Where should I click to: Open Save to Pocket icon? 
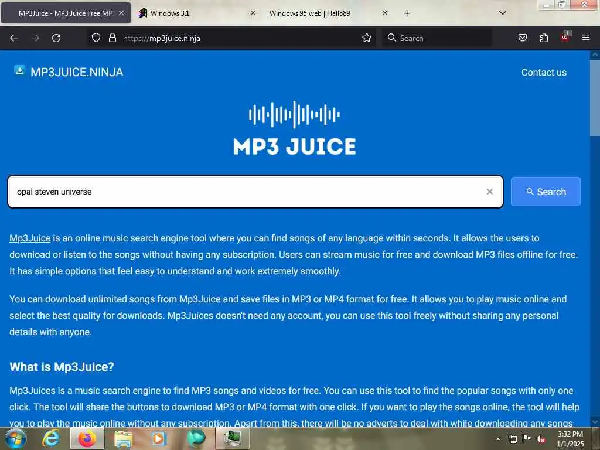click(x=523, y=37)
